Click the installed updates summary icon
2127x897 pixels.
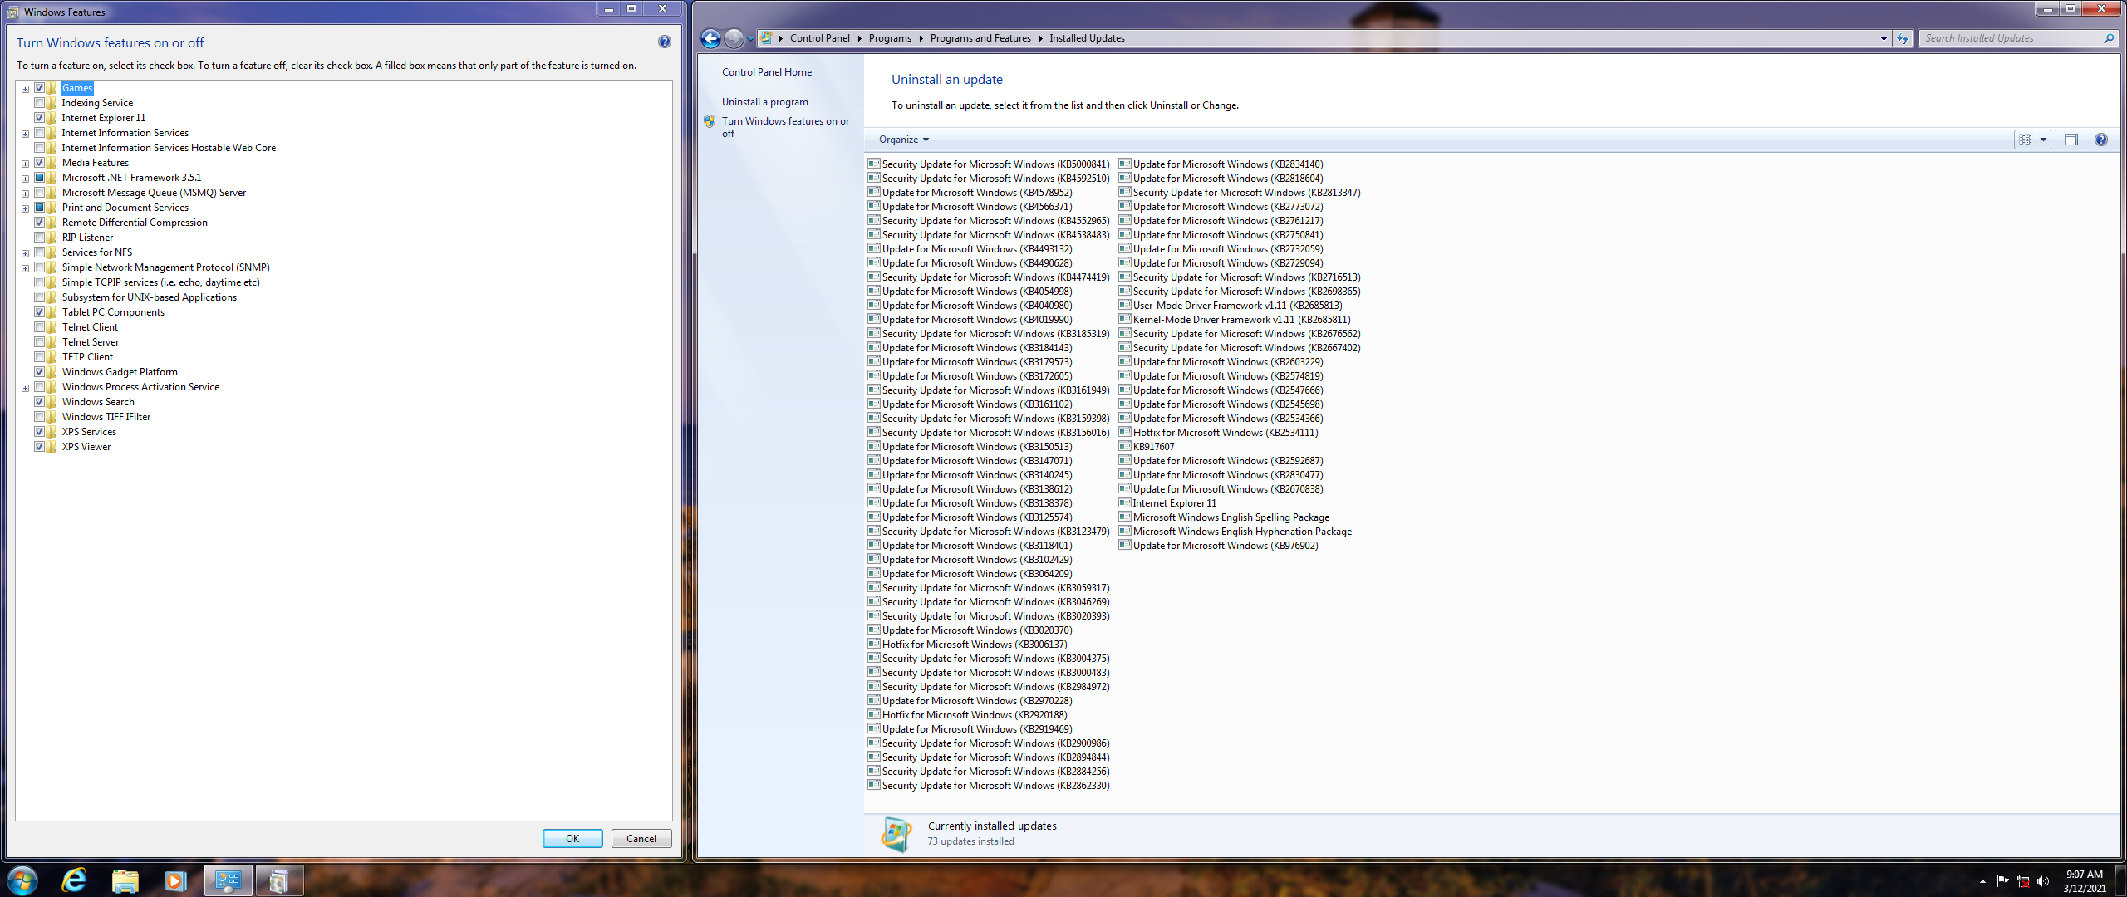click(x=897, y=834)
